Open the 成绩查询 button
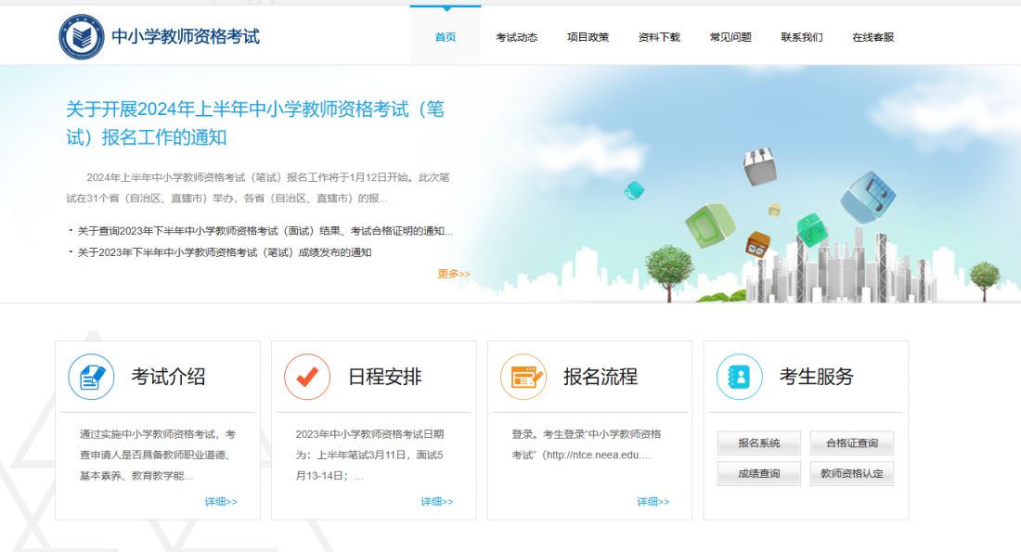The width and height of the screenshot is (1021, 552). (x=759, y=474)
